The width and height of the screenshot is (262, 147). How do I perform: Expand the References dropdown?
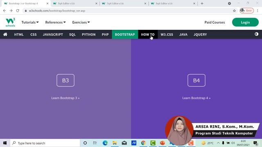pos(55,22)
